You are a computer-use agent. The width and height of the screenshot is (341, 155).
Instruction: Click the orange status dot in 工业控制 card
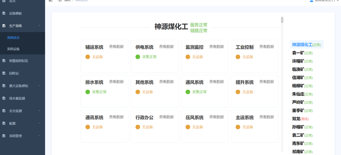(x=238, y=57)
